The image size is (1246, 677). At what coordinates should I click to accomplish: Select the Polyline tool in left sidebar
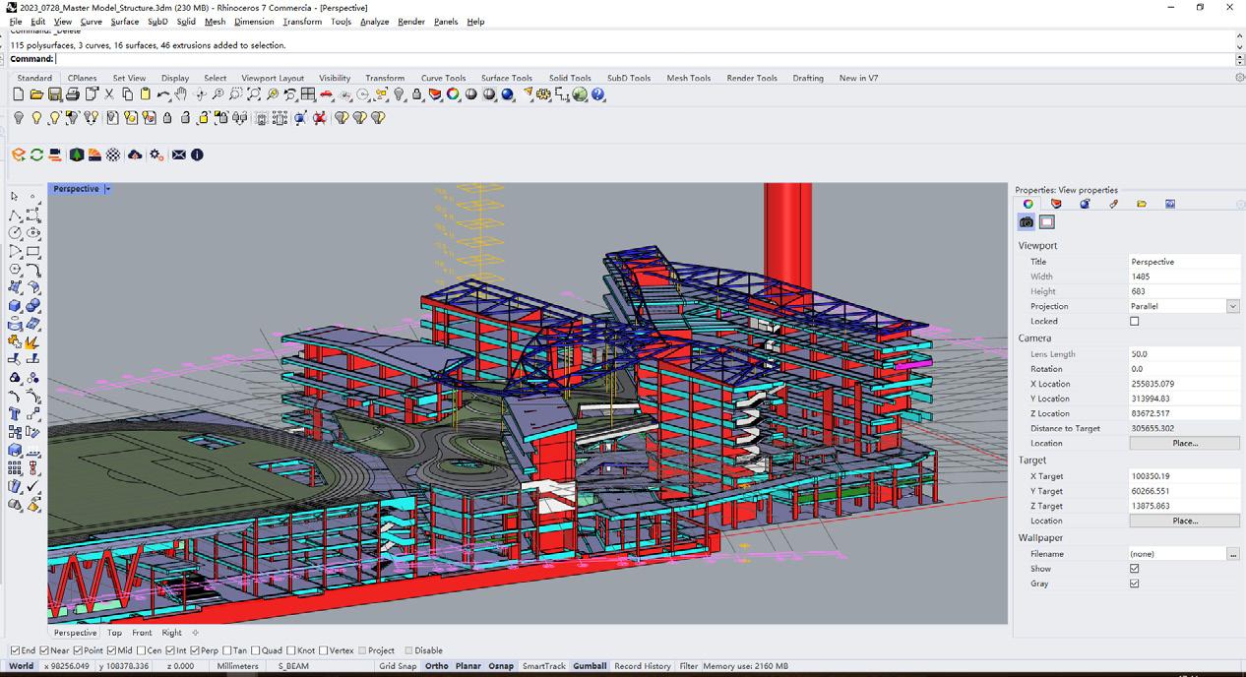coord(16,215)
